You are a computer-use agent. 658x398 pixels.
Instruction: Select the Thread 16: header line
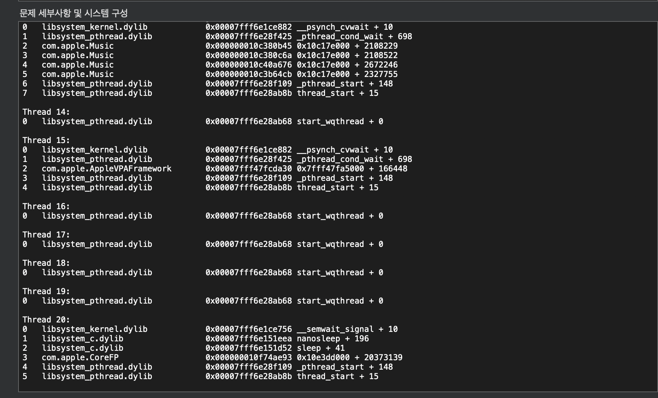pos(46,206)
